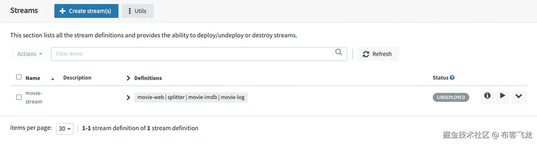
Task: Sort streams using the Name sort arrows
Action: 53,78
